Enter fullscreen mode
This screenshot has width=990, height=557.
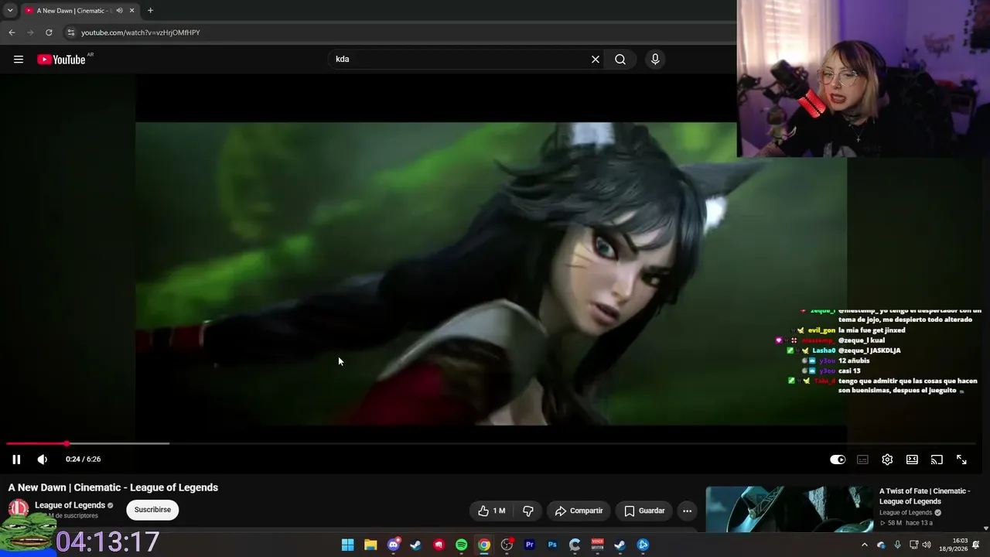point(961,460)
